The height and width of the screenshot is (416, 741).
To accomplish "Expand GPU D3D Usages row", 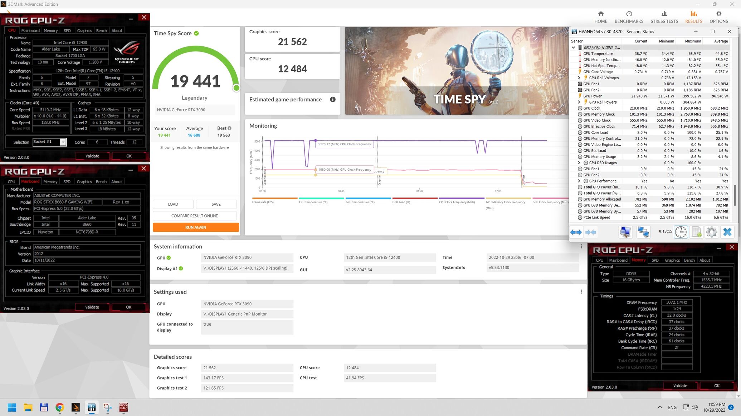I will point(579,163).
